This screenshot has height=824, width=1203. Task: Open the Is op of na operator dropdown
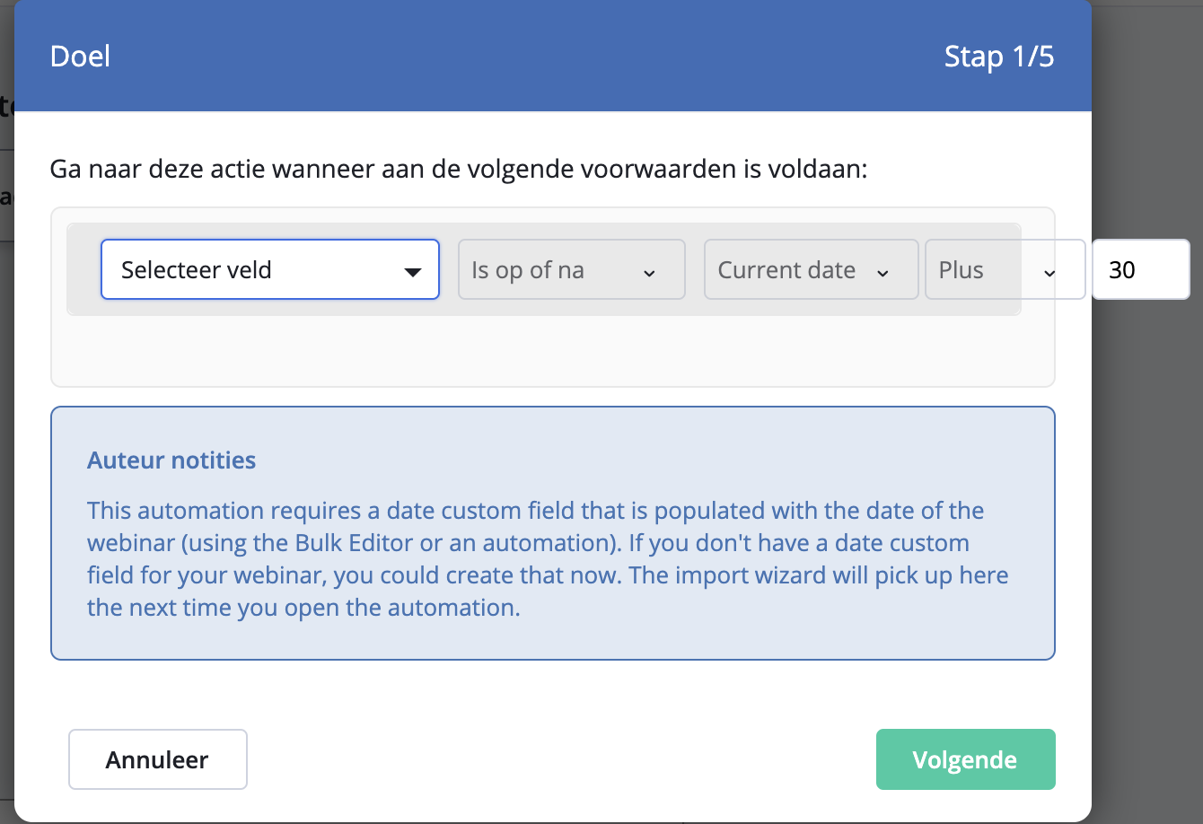pos(572,269)
